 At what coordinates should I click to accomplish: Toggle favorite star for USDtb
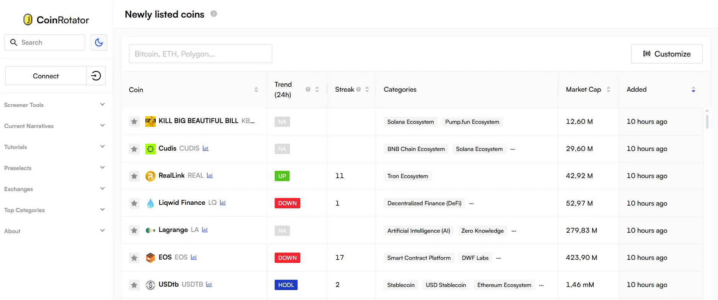[134, 285]
